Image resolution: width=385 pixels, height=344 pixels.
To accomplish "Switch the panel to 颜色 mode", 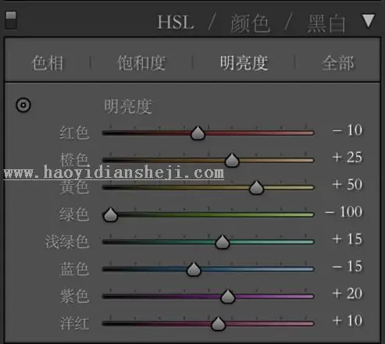I will coord(250,23).
